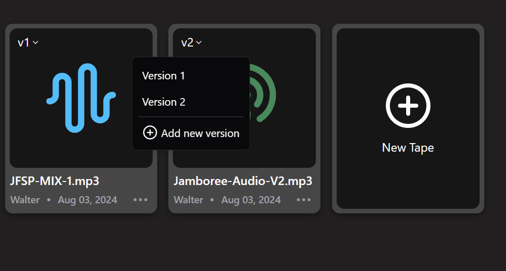Click Walter under Jamboree-Audio-V2.mp3
The width and height of the screenshot is (506, 271).
coord(189,200)
